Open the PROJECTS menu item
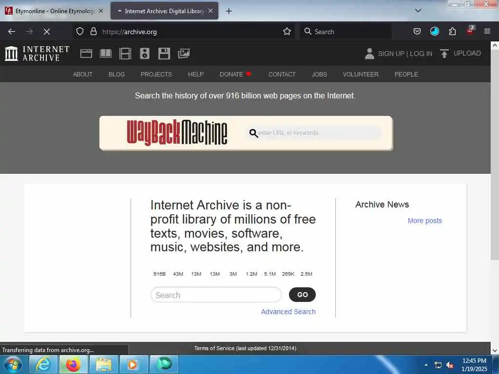This screenshot has width=499, height=374. pos(156,74)
